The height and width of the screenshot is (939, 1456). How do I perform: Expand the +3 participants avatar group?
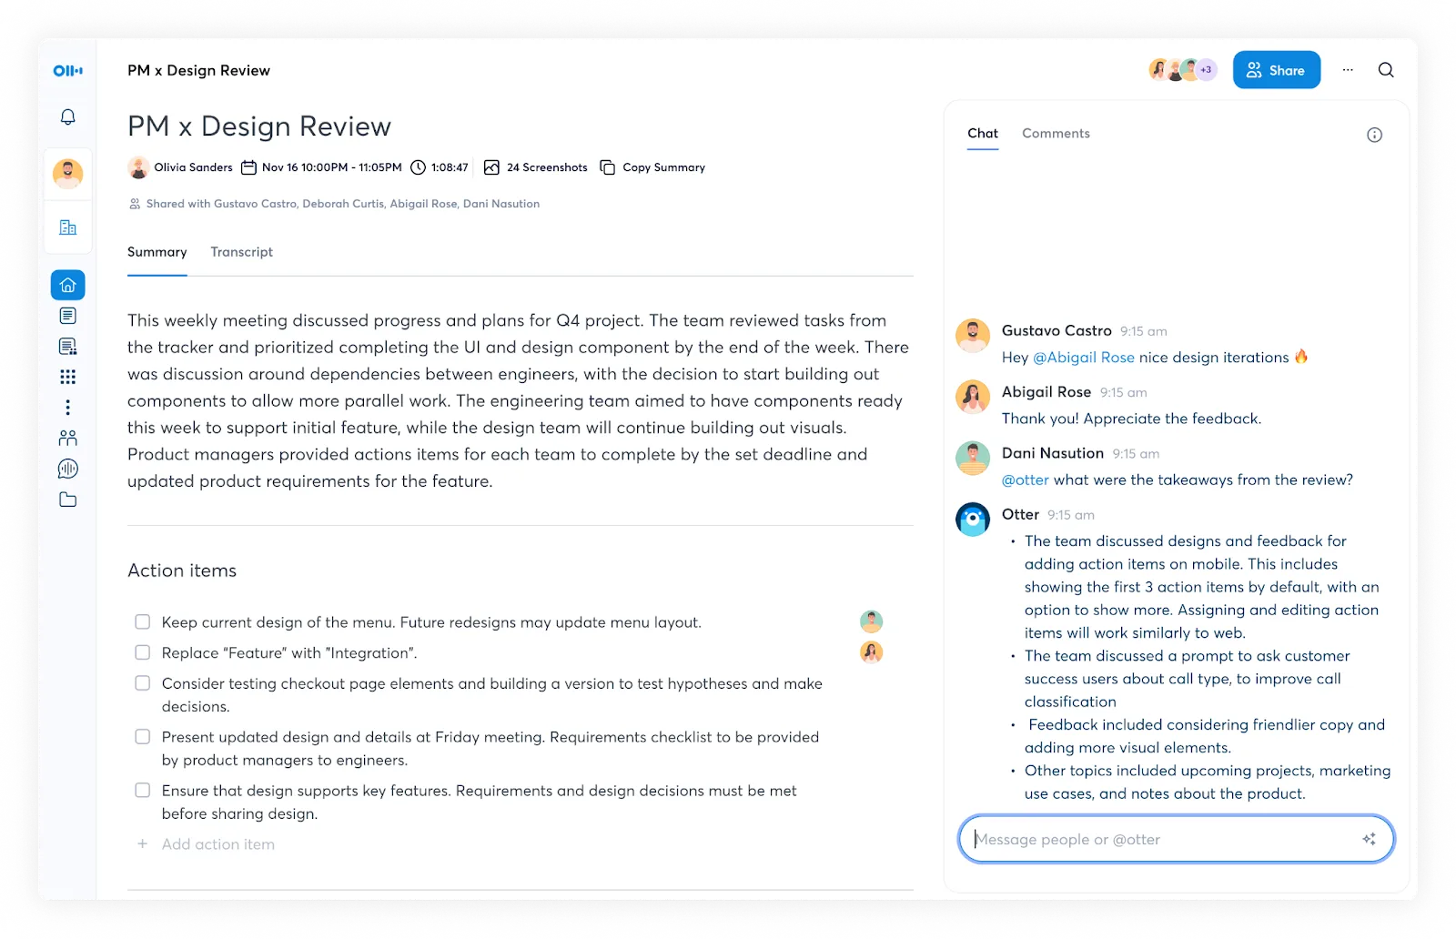coord(1207,69)
